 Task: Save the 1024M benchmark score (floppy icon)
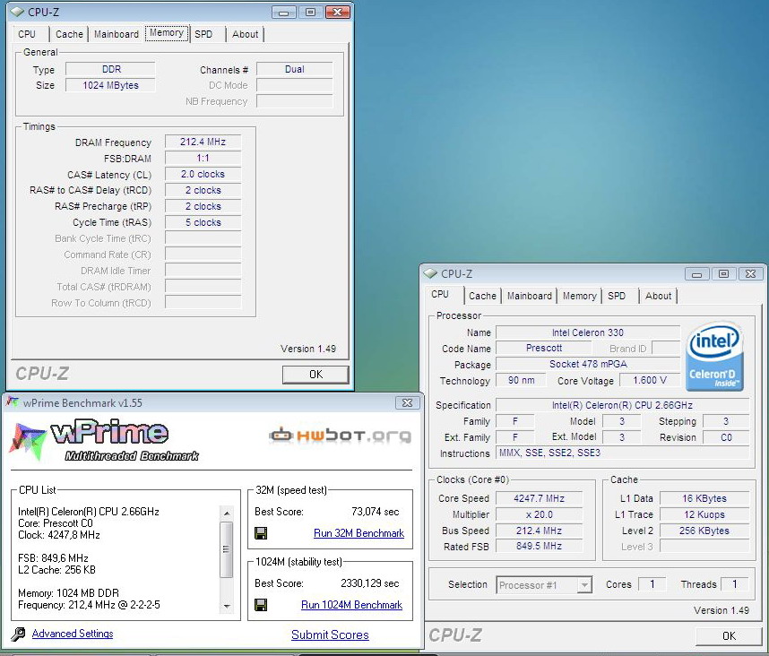261,605
